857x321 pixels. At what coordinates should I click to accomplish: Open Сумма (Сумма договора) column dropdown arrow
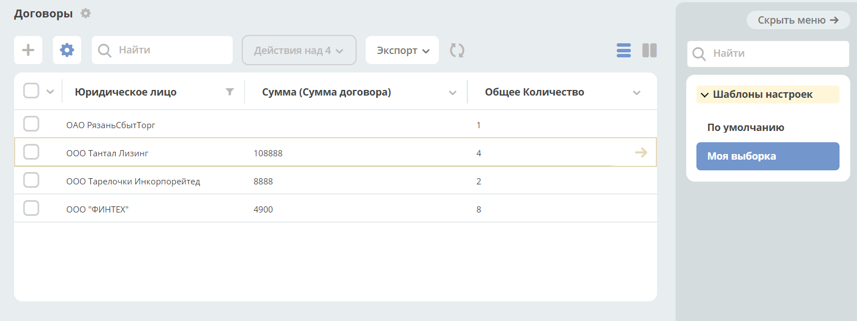(452, 93)
